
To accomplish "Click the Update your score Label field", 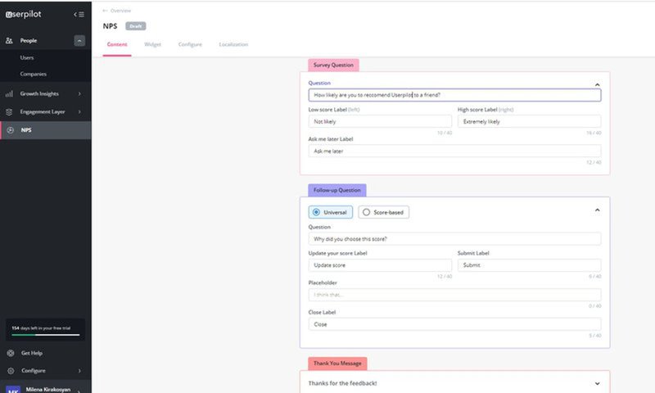I will pos(380,265).
